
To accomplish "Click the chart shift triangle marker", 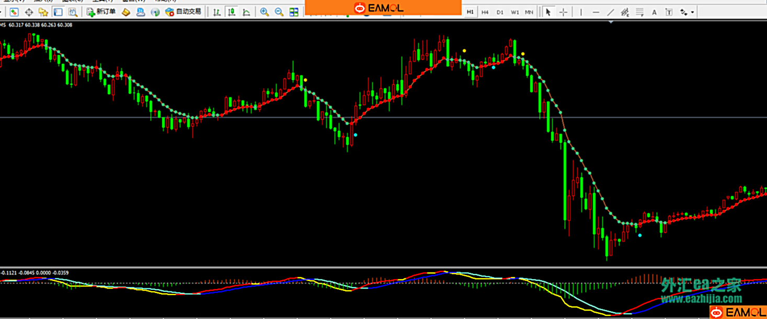I will click(611, 22).
